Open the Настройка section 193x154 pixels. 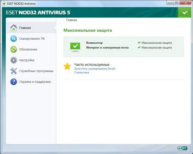[x=31, y=60]
